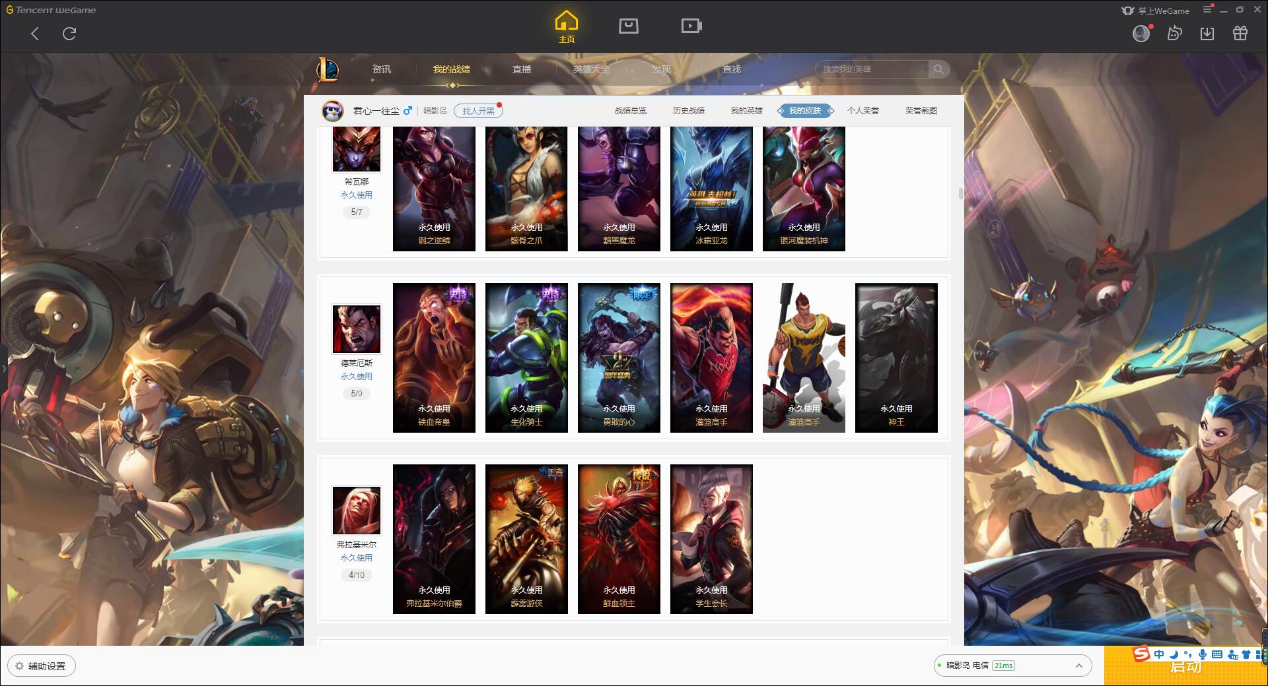1268x686 pixels.
Task: Click the 搜索我的英雄 search field
Action: (873, 69)
